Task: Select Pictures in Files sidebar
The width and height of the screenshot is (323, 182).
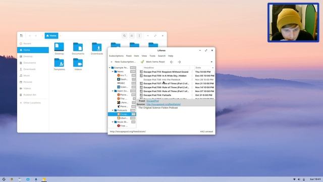Action: coord(33,82)
